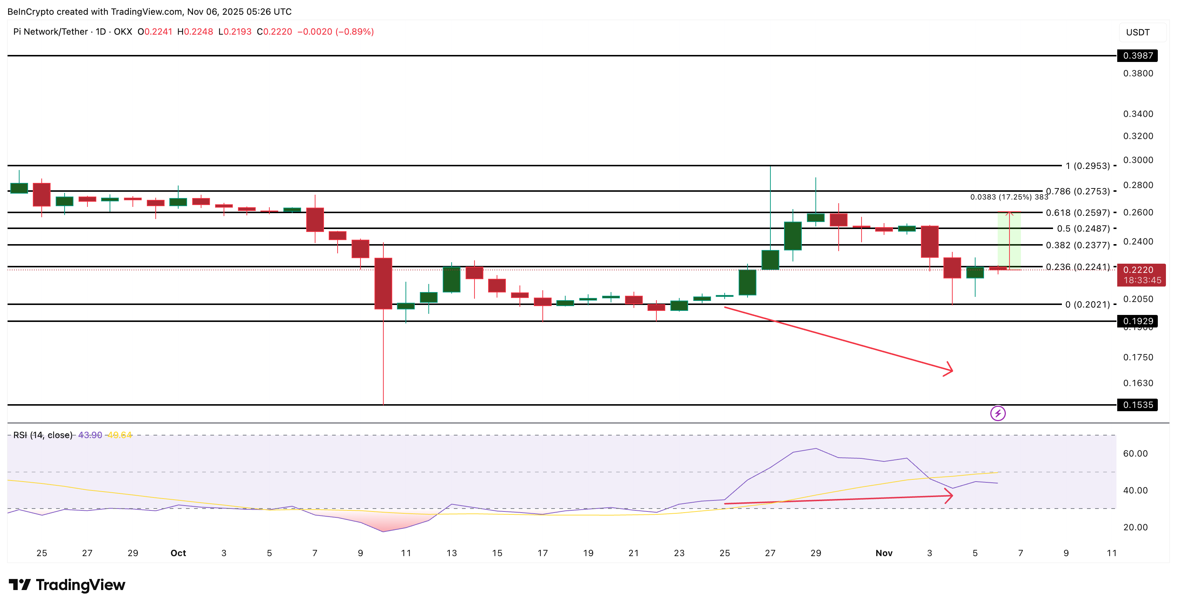
Task: Click the yellow RSI average value 49.64
Action: coord(120,435)
